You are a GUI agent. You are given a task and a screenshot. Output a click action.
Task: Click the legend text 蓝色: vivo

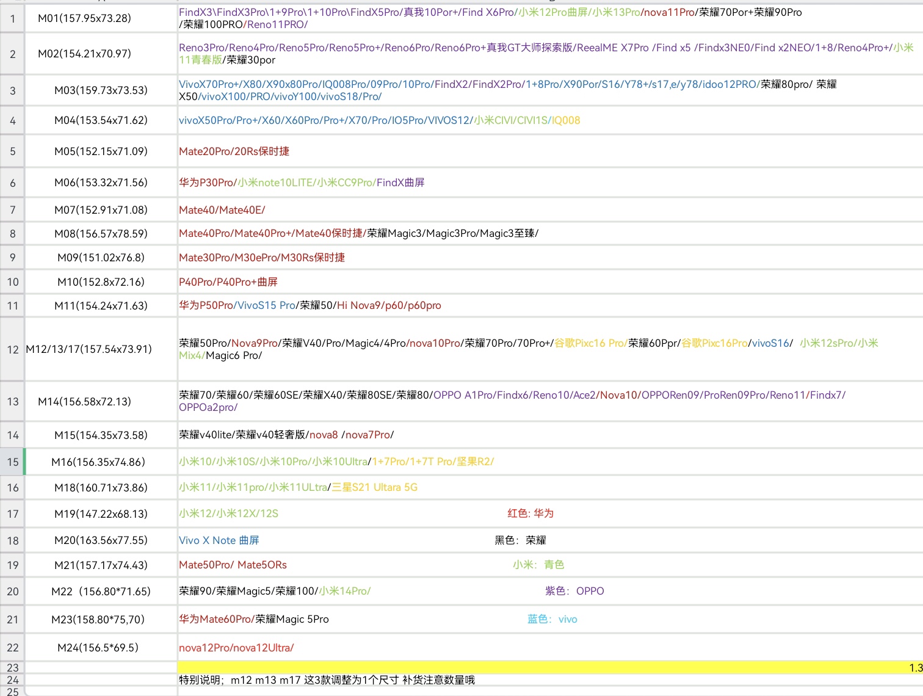click(x=552, y=619)
